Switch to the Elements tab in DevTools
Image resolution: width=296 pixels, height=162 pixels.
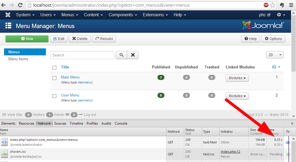coord(8,123)
